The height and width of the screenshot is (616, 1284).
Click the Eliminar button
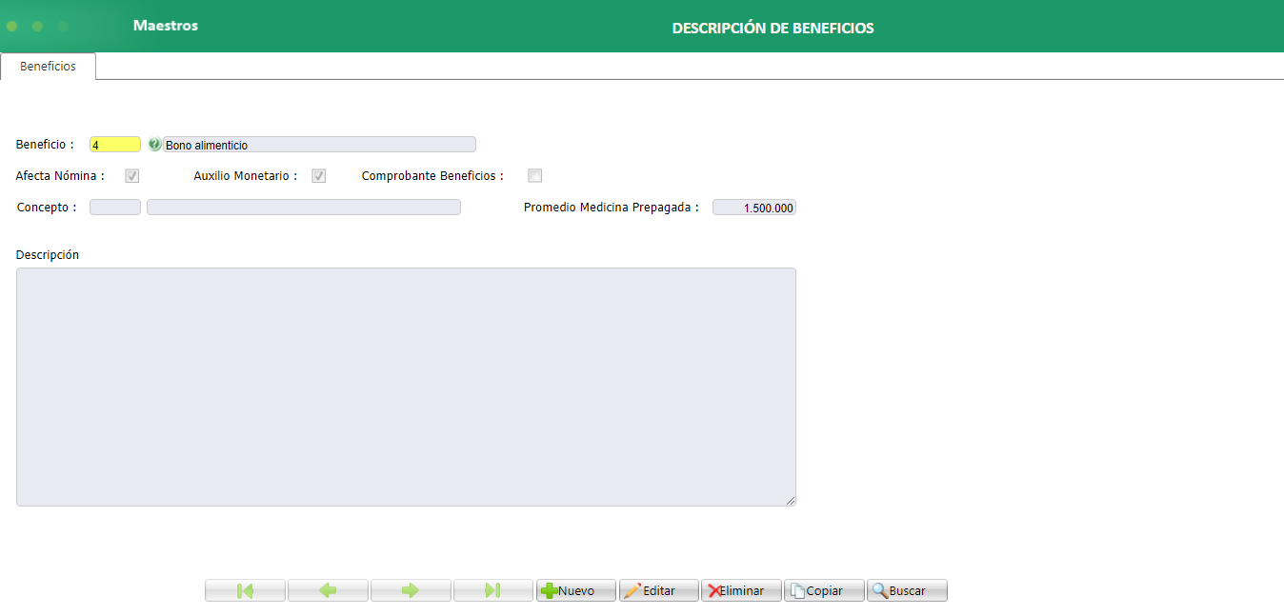coord(741,590)
